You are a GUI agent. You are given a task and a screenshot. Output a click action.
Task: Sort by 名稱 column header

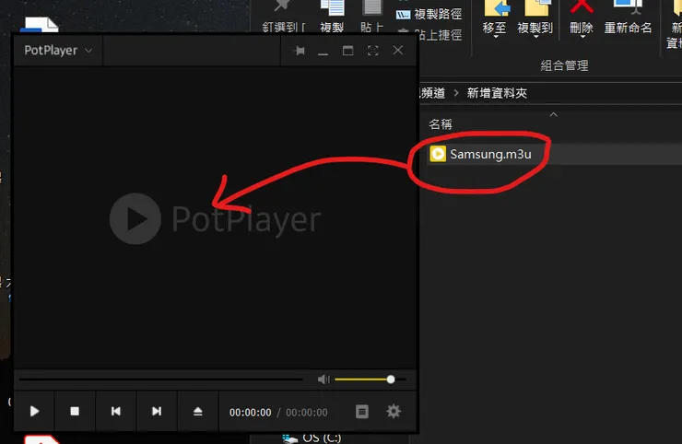441,124
